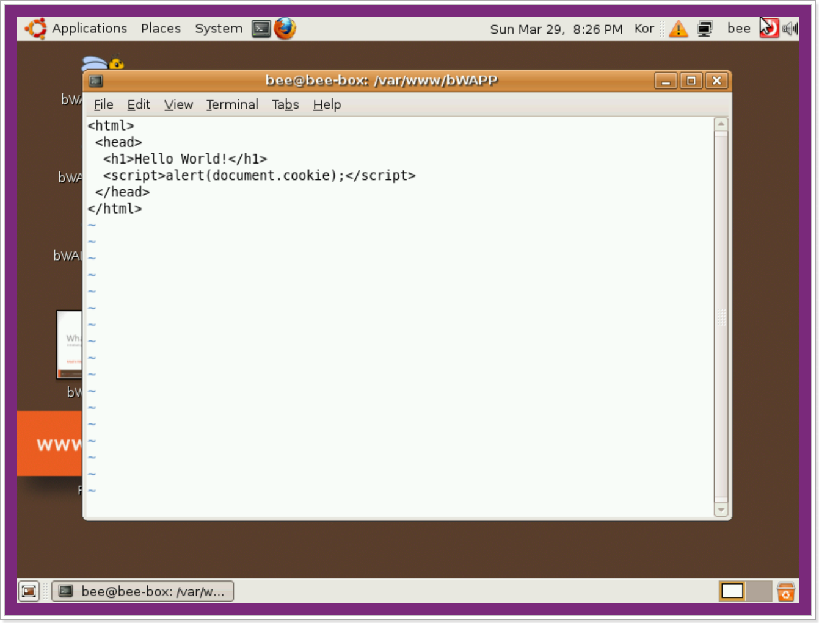Click the </head> closing tag line
The width and height of the screenshot is (819, 623).
pos(122,192)
